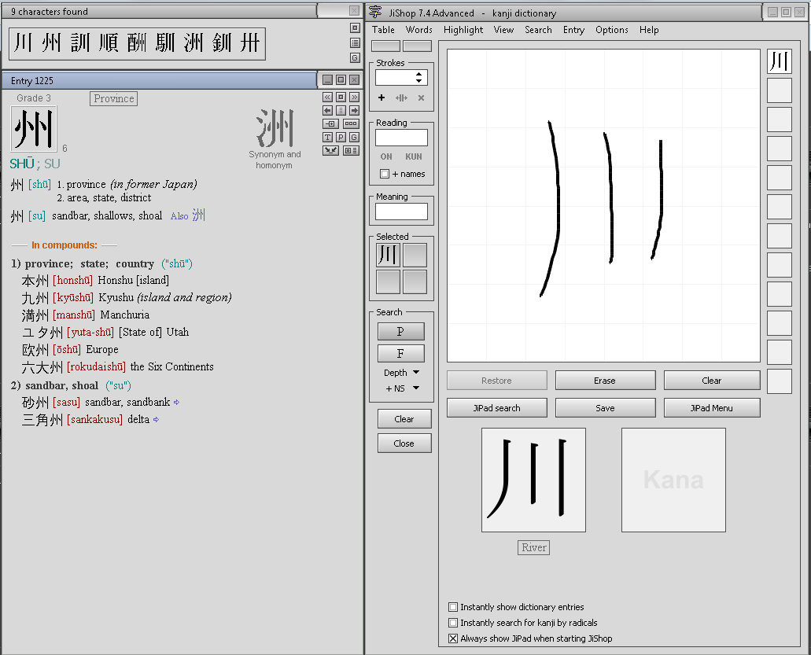
Task: Increase stroke count with up arrow
Action: coord(419,74)
